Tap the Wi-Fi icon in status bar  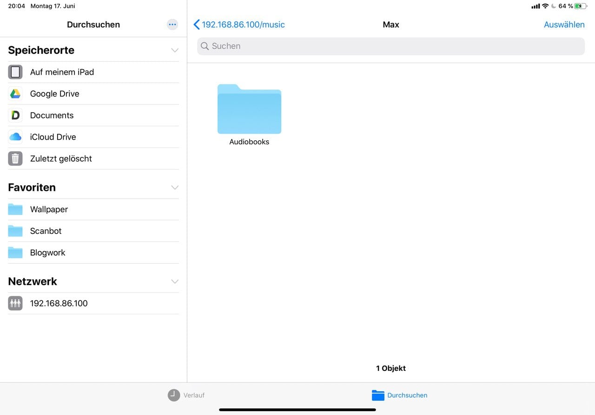[545, 6]
